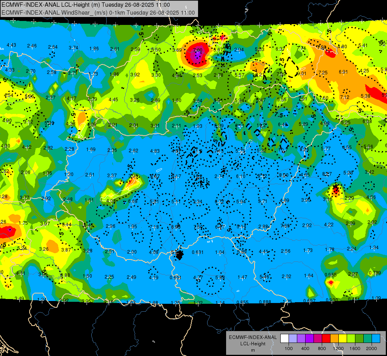The height and width of the screenshot is (356, 387).
Task: Click legend label 'ECMWF-INDEX-ANAL'
Action: 253,337
